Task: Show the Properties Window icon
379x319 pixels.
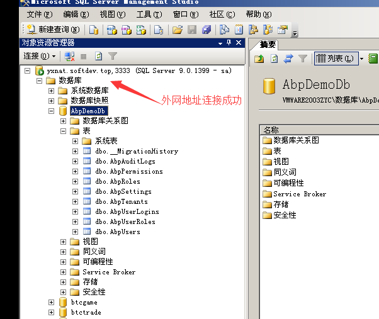Action: pyautogui.click(x=283, y=30)
